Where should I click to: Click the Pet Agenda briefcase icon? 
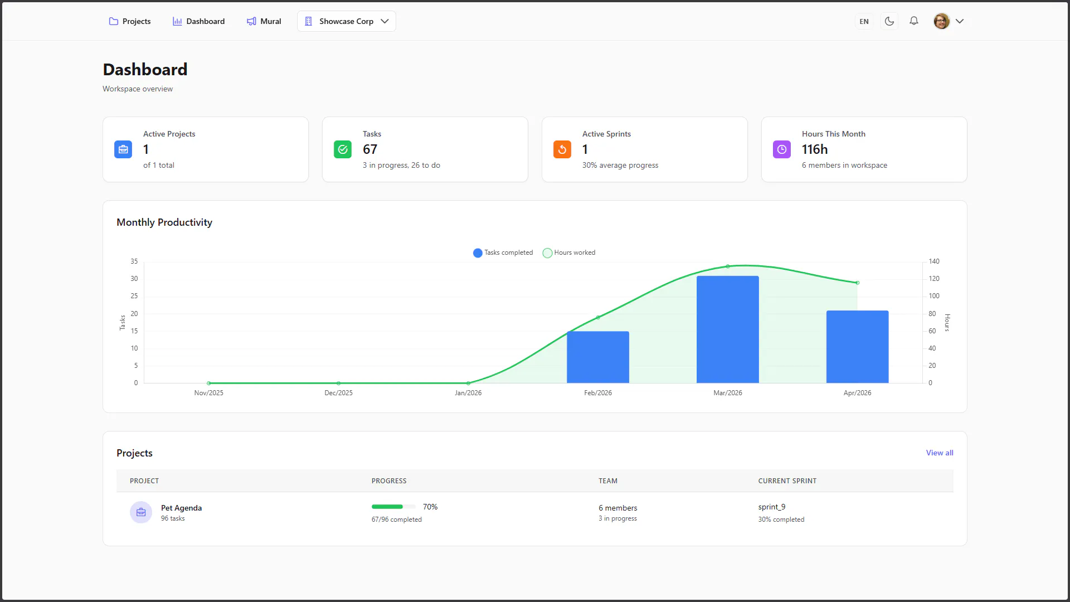141,512
